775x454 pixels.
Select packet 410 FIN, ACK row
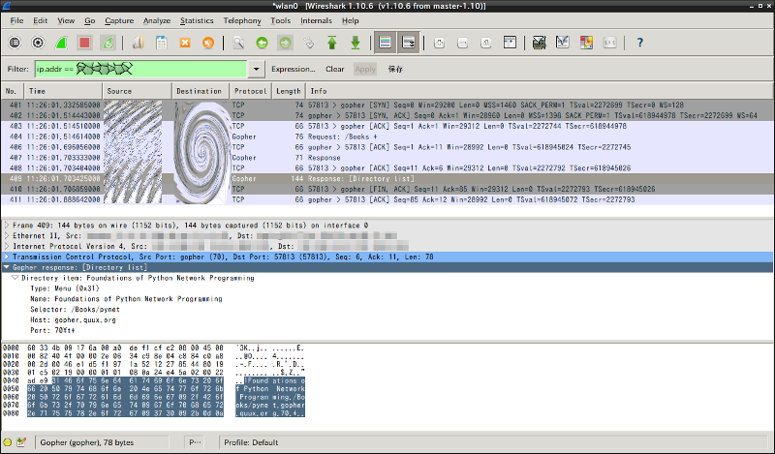click(x=387, y=189)
